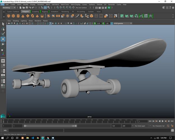Screen dimensions: 175x140
Task: Open the Mesh Tools menu
Action: pyautogui.click(x=65, y=4)
